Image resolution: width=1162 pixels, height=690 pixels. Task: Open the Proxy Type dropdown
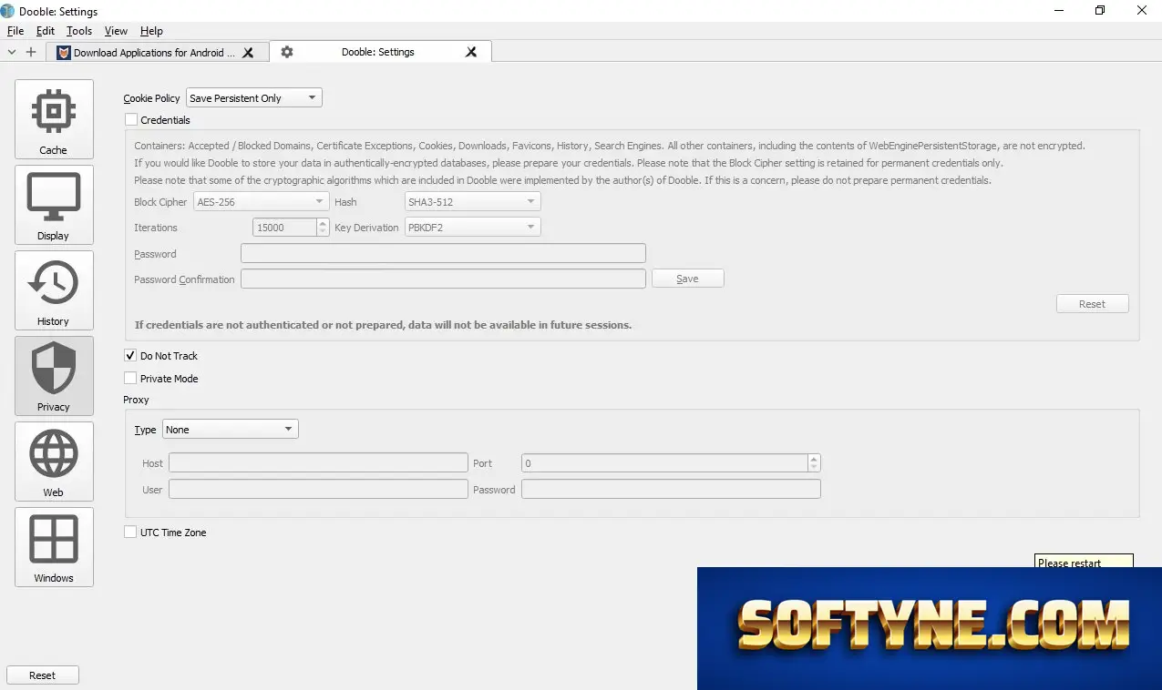230,430
